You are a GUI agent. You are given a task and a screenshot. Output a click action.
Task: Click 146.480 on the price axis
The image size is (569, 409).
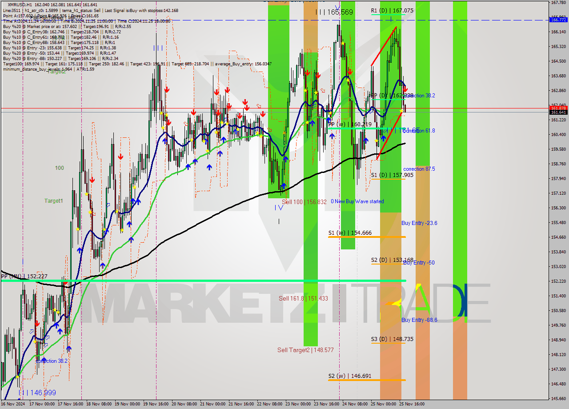tap(558, 384)
